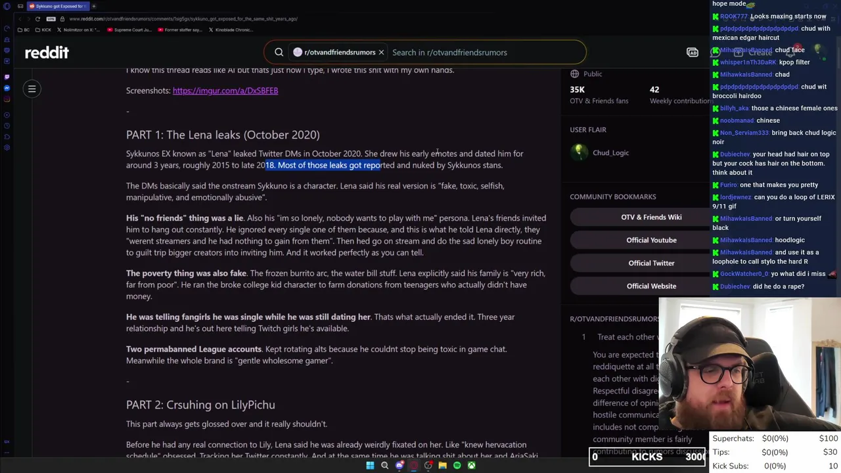Open Instagram in the Opera sidebar

coord(7,100)
